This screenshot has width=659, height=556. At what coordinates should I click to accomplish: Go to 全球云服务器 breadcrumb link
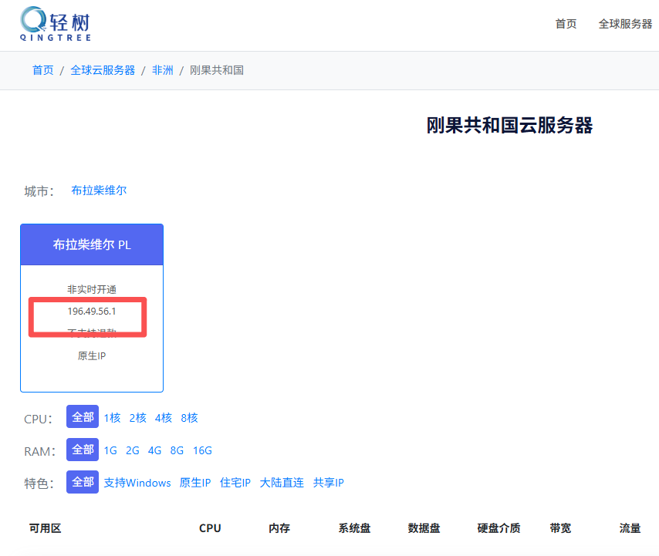[103, 70]
